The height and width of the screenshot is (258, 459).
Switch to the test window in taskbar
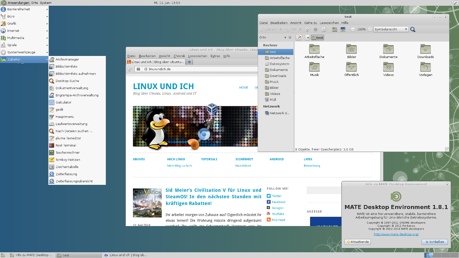(x=79, y=255)
